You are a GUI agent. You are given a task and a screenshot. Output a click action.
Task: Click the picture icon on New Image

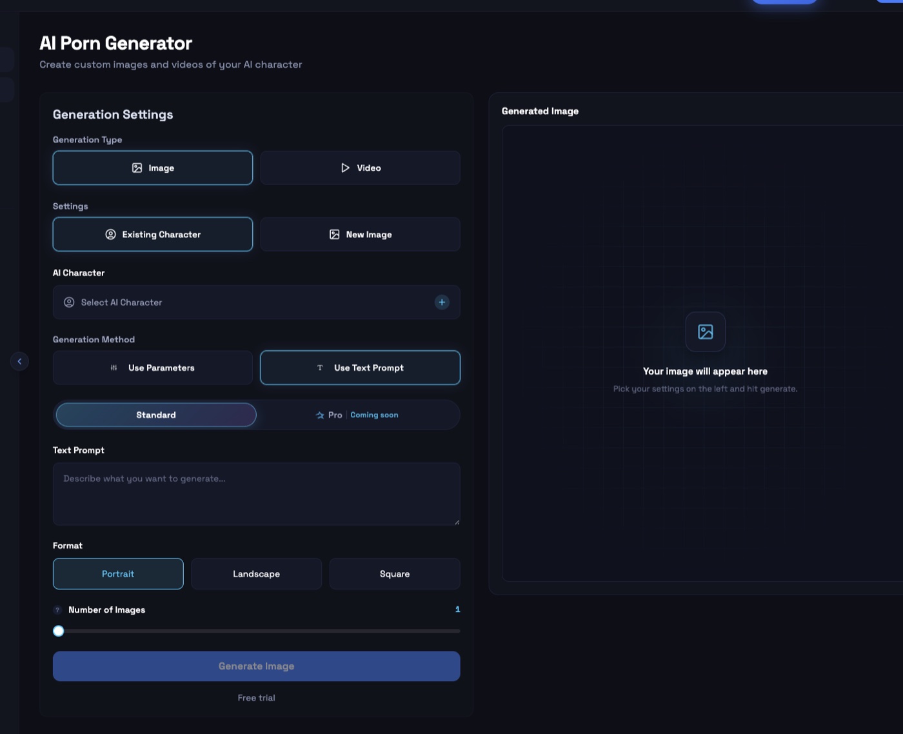pos(334,234)
